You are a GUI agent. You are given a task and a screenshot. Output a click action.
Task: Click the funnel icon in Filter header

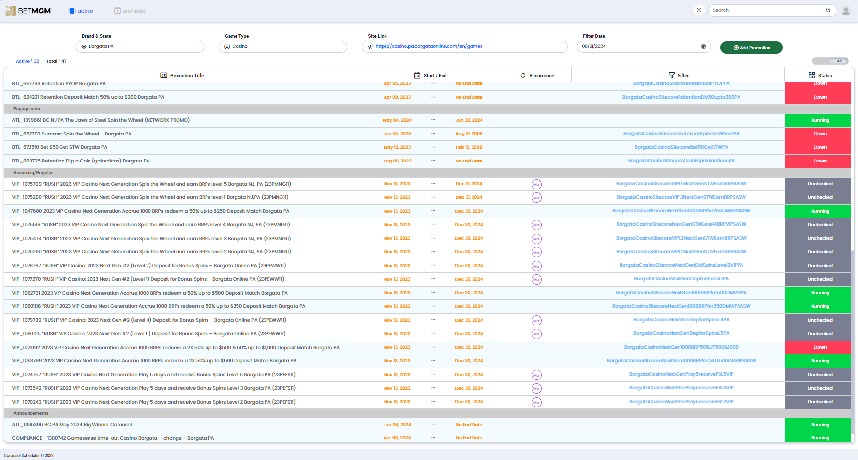[672, 75]
